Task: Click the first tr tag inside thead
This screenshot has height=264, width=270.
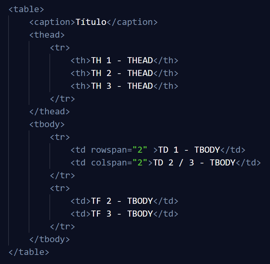Action: 60,48
